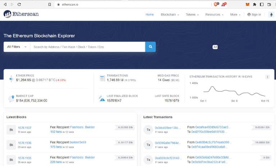The width and height of the screenshot is (276, 166).
Task: Open To address 0xd2f70c55fee0d15f139
Action: [209, 132]
